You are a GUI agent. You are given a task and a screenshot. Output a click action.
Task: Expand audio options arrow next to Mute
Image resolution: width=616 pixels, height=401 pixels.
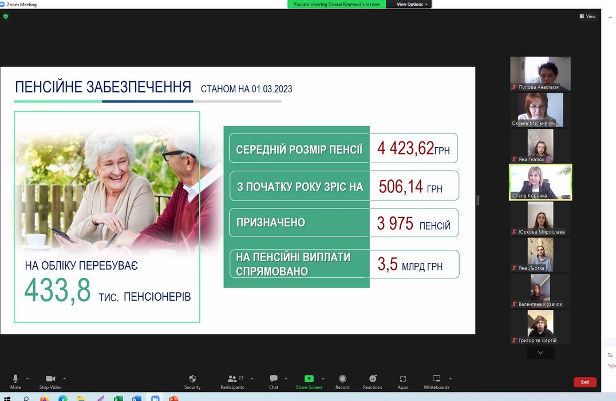click(x=27, y=379)
